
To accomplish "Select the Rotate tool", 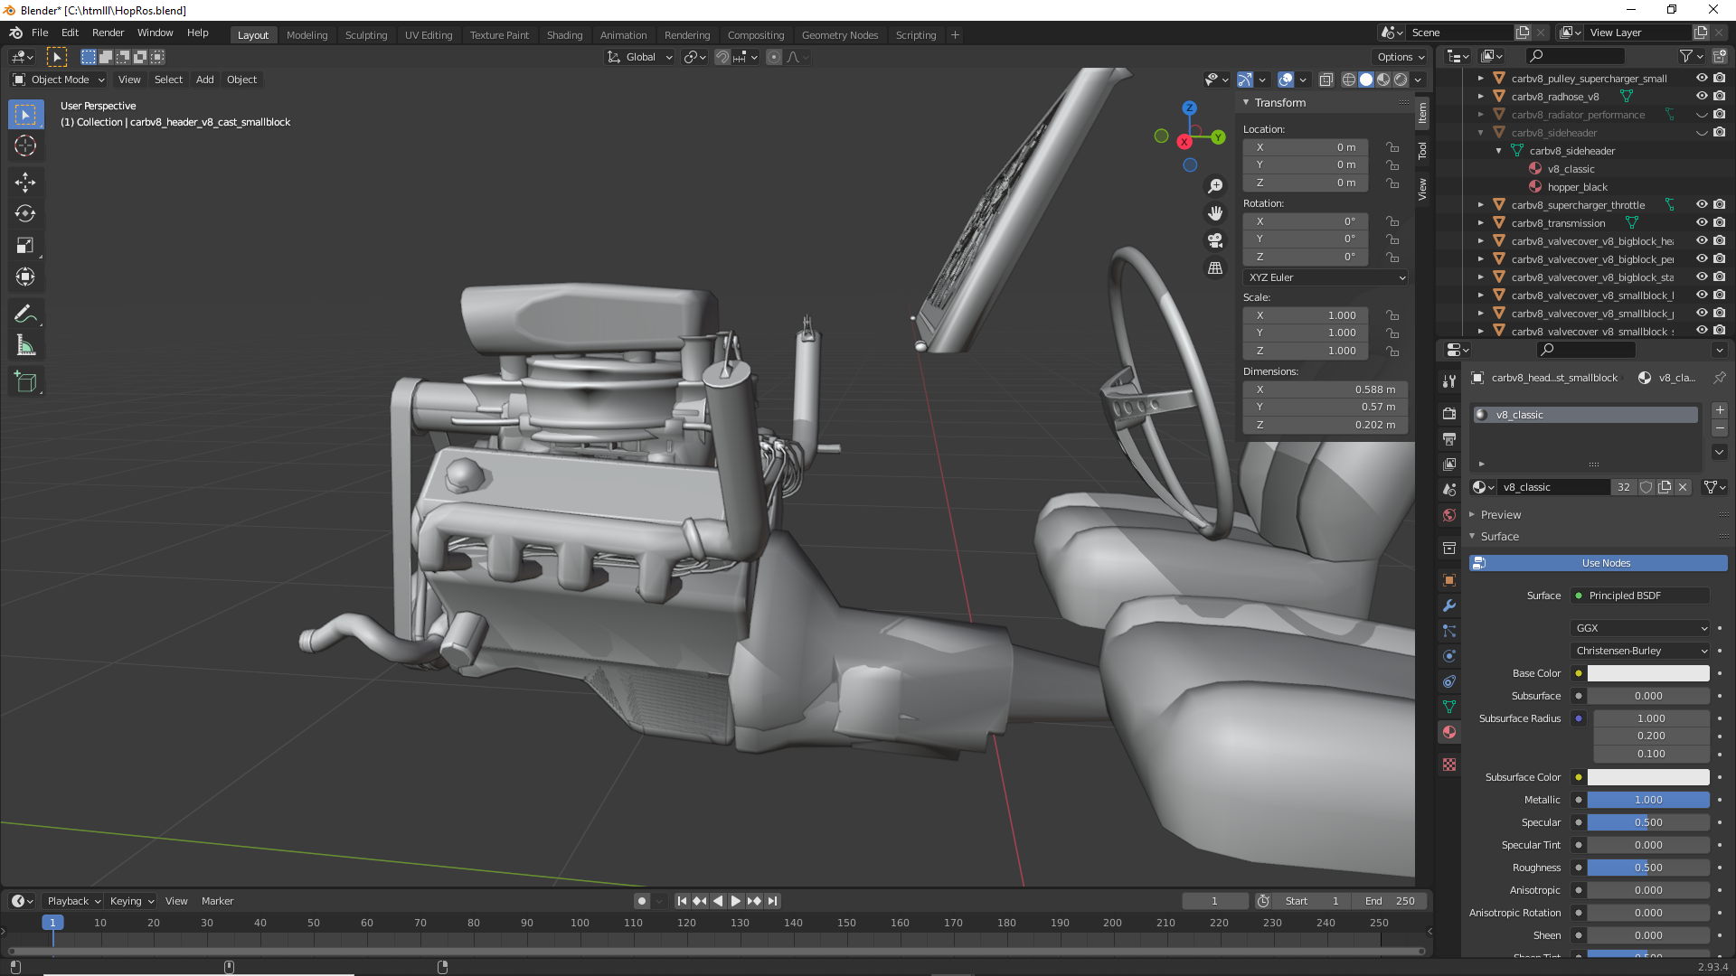I will 25,213.
